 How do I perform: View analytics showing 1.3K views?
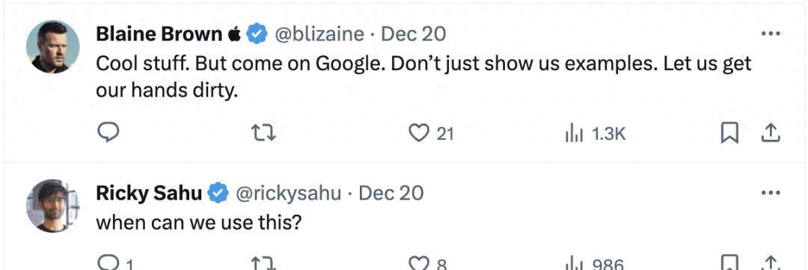coord(596,135)
